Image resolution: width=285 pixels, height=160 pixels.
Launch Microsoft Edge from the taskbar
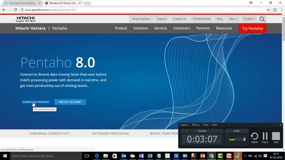pos(97,156)
